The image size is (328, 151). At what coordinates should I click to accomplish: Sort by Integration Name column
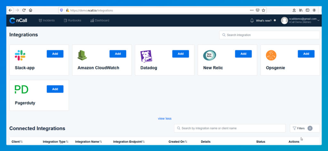click(x=88, y=142)
